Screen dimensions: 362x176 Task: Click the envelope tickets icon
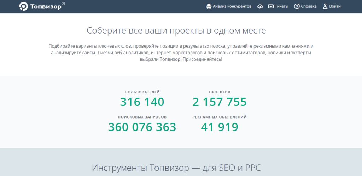(270, 6)
